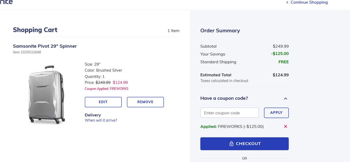Click the Applied: FIREWORKS (-$125.00) label
Image resolution: width=350 pixels, height=162 pixels.
[232, 127]
